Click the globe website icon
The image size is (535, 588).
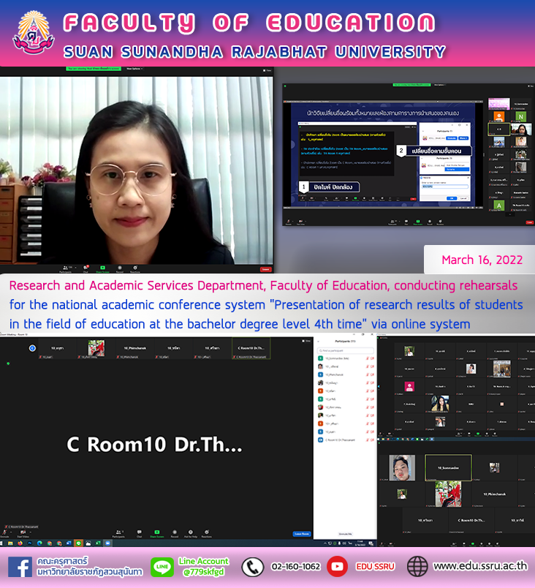pos(417,567)
